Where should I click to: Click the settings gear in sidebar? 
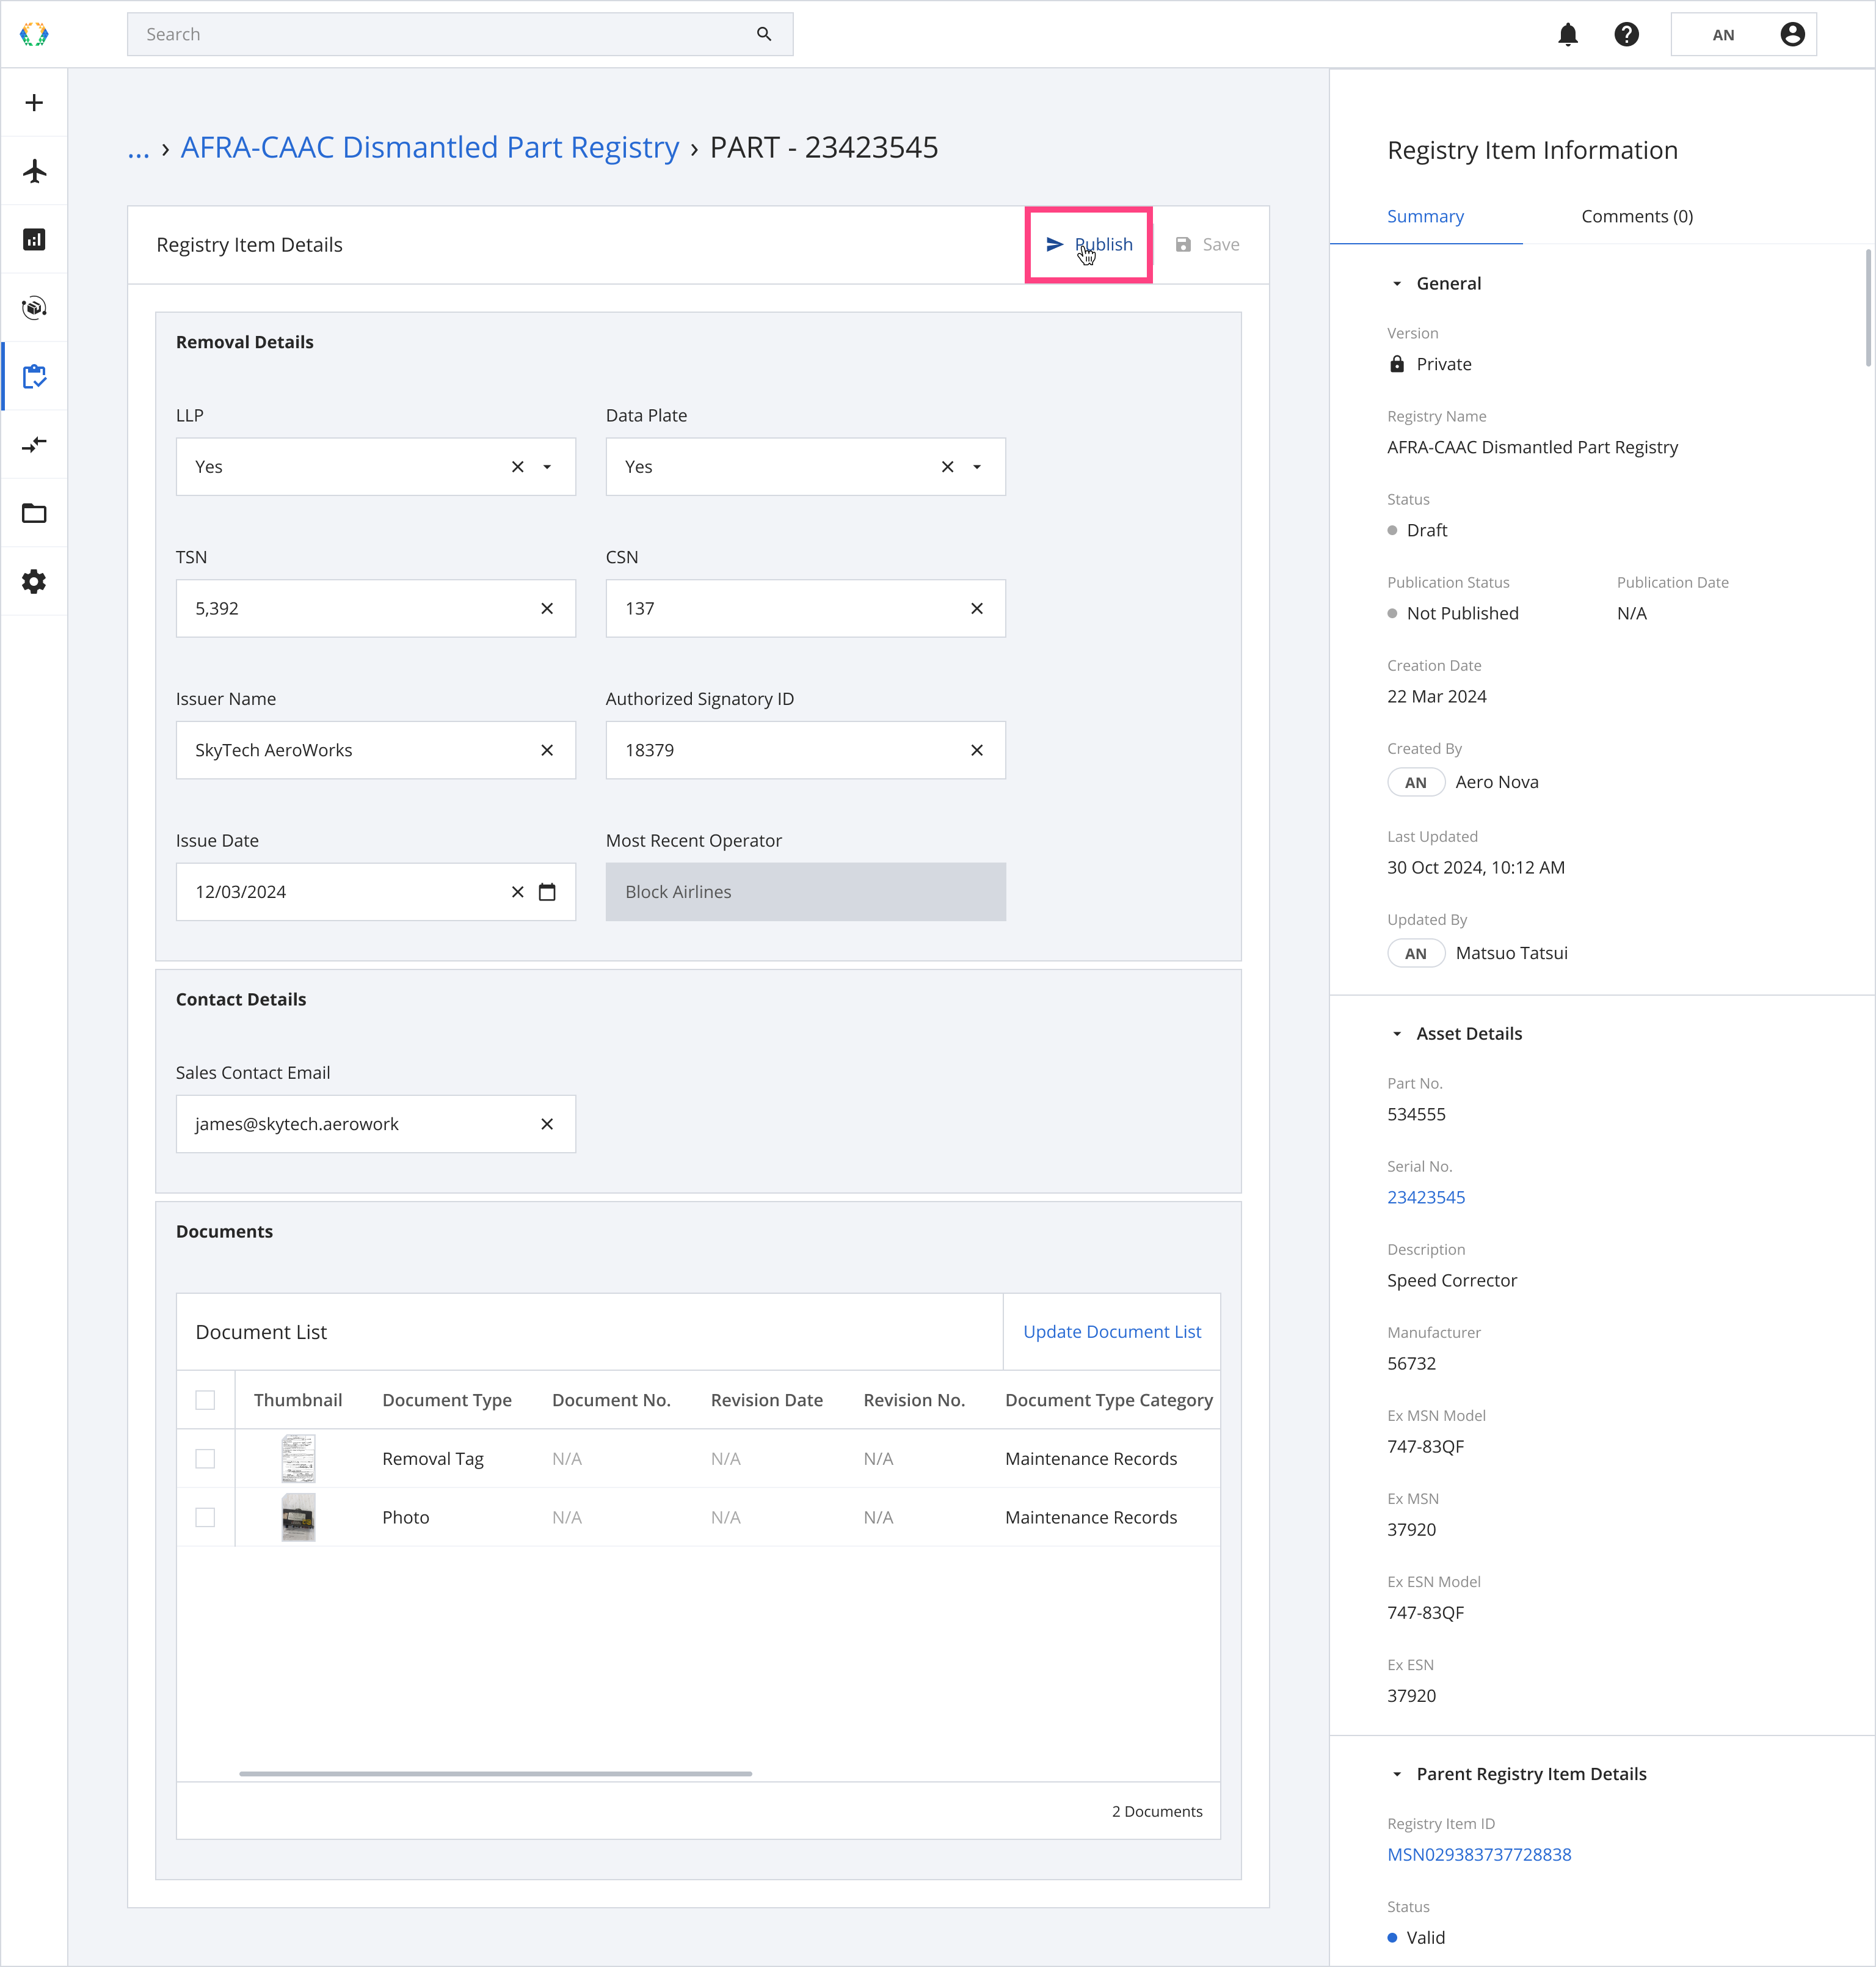click(34, 582)
